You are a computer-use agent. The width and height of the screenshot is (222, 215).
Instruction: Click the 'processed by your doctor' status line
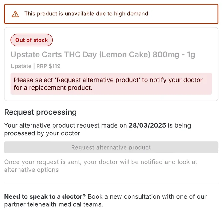coord(42,133)
